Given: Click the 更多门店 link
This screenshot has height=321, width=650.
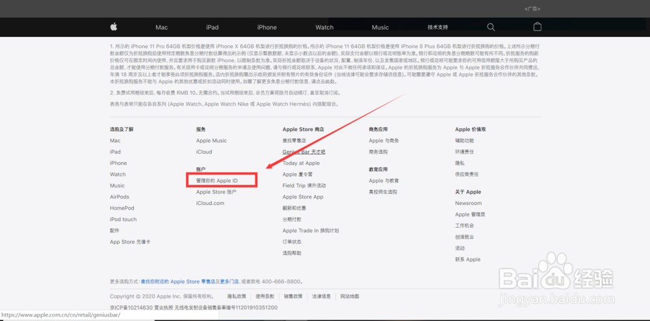Looking at the screenshot, I should pos(229,281).
